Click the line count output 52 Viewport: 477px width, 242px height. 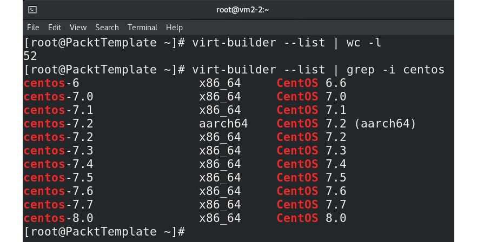tap(30, 56)
